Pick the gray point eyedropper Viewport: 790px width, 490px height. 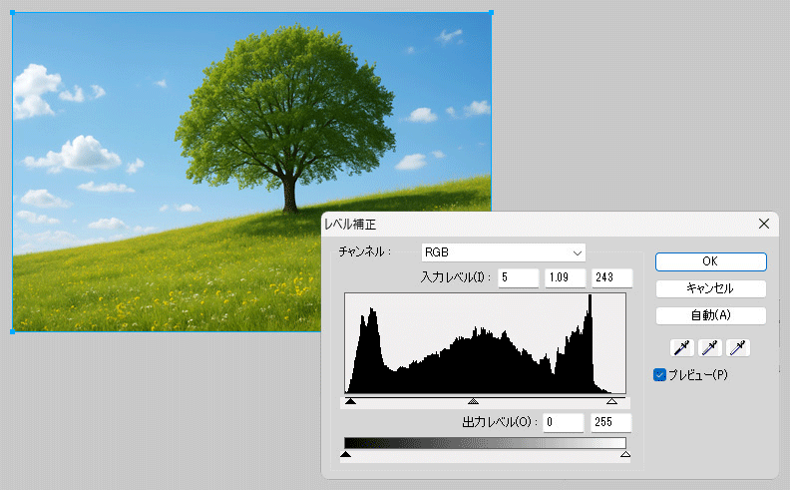click(710, 348)
